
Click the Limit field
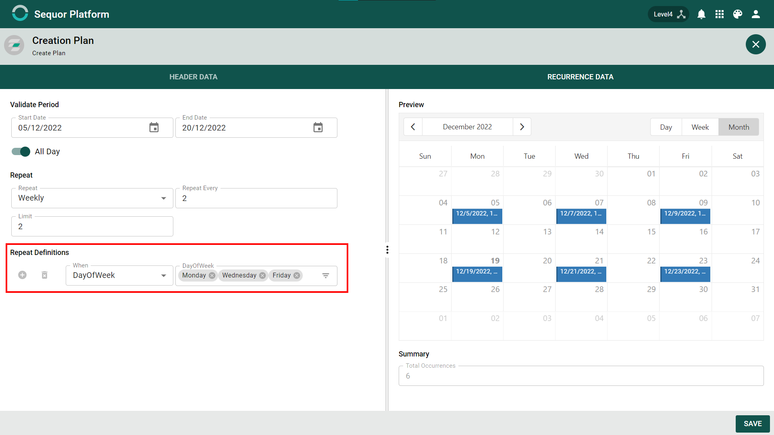[92, 226]
